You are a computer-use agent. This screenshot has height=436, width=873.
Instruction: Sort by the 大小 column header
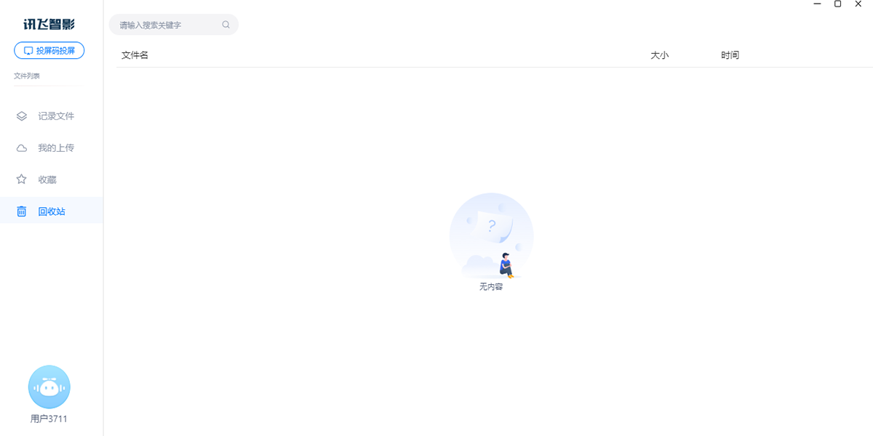click(x=659, y=55)
